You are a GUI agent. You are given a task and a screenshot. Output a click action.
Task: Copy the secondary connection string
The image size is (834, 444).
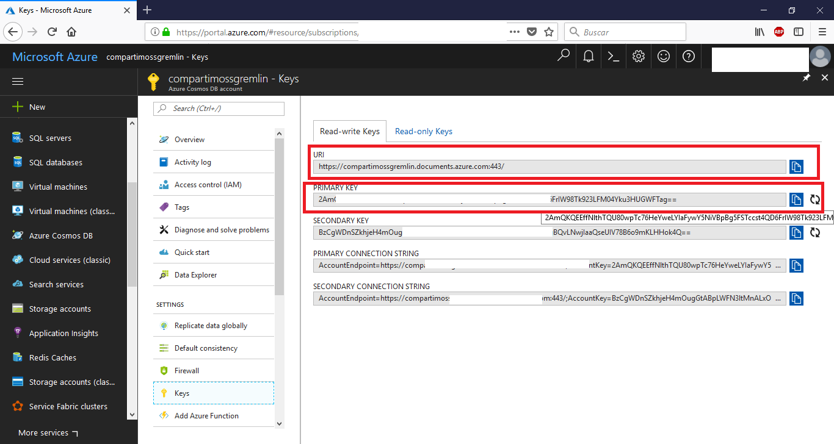pos(796,298)
